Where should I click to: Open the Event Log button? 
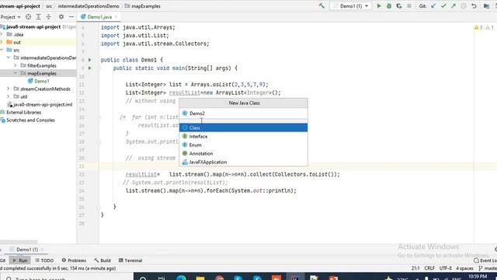(x=485, y=261)
